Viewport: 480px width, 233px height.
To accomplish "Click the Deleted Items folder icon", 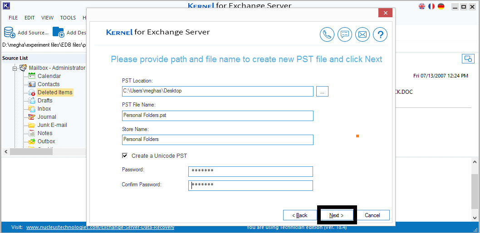I will (32, 92).
